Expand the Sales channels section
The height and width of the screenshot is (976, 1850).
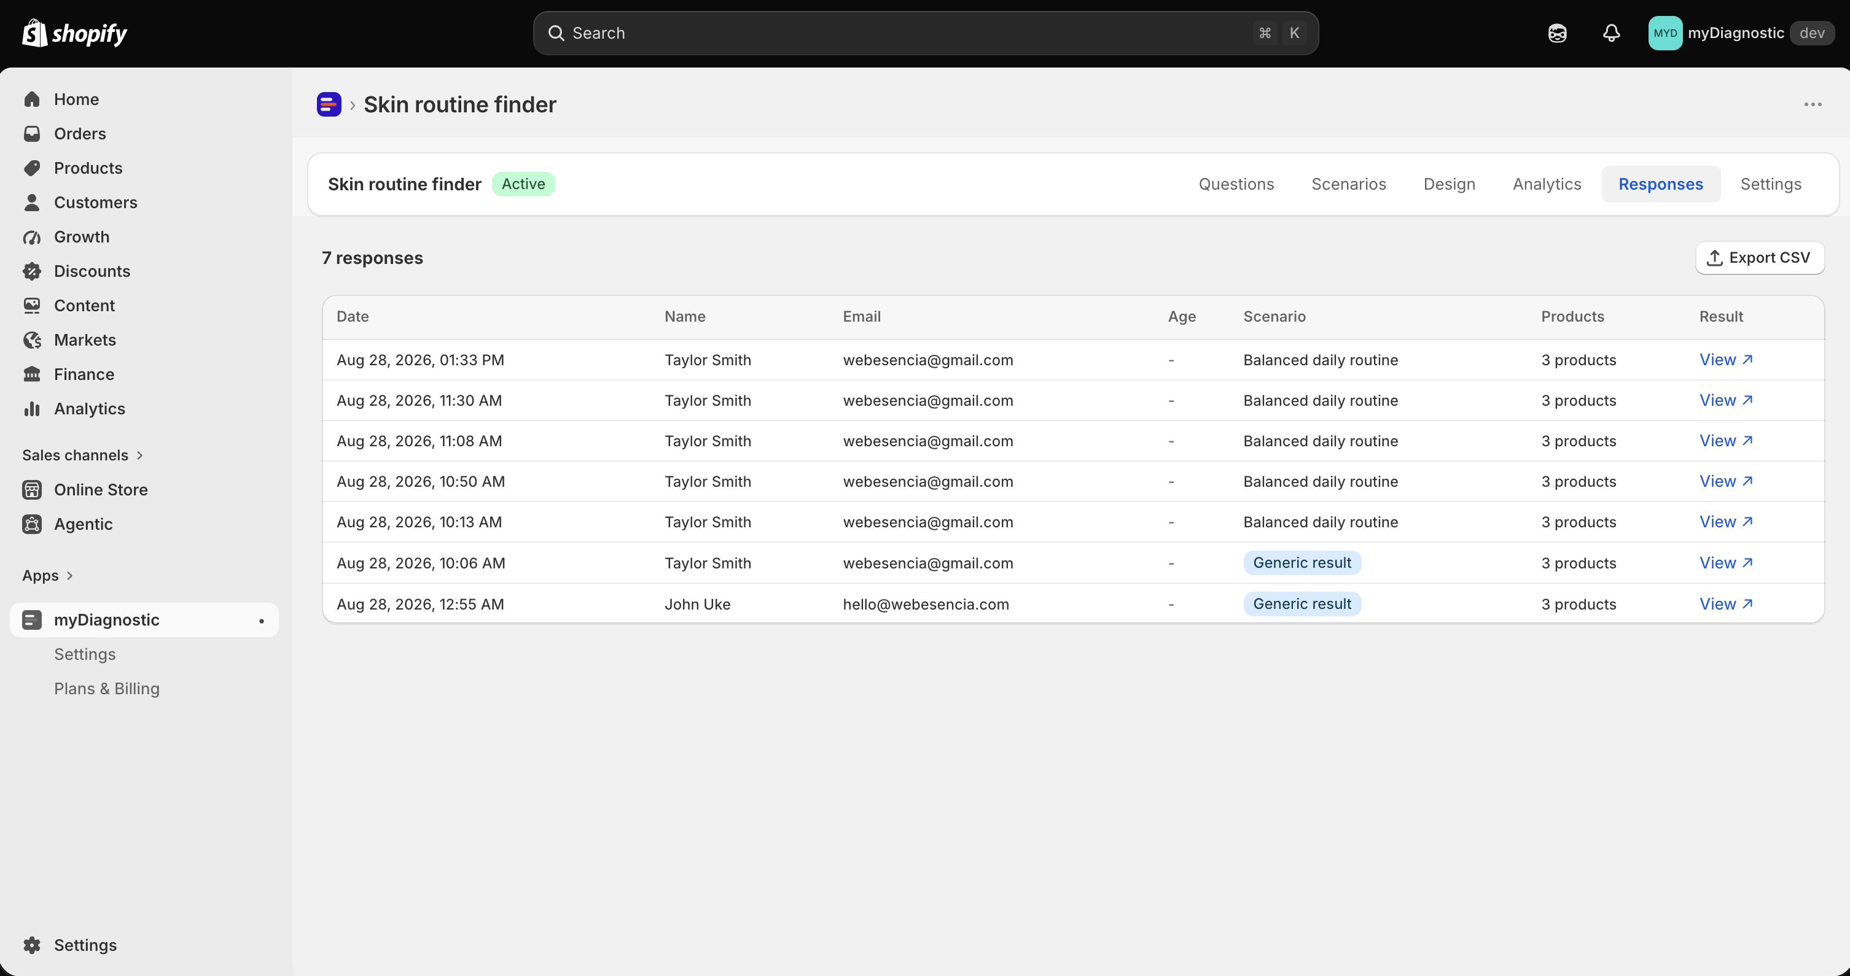(82, 455)
